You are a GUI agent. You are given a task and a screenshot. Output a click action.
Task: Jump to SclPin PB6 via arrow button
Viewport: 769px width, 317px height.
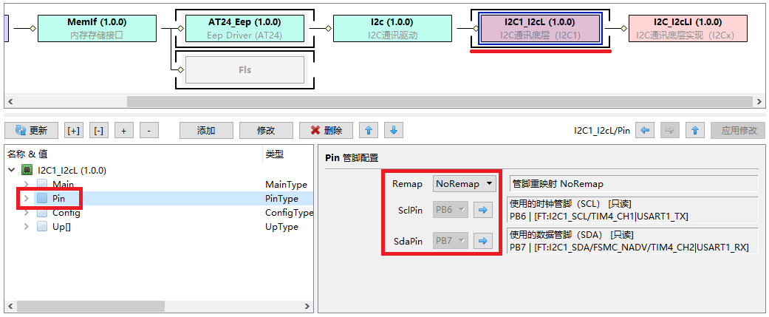[x=483, y=211]
